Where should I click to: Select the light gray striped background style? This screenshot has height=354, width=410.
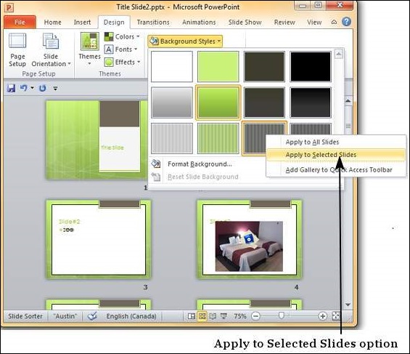click(x=172, y=138)
